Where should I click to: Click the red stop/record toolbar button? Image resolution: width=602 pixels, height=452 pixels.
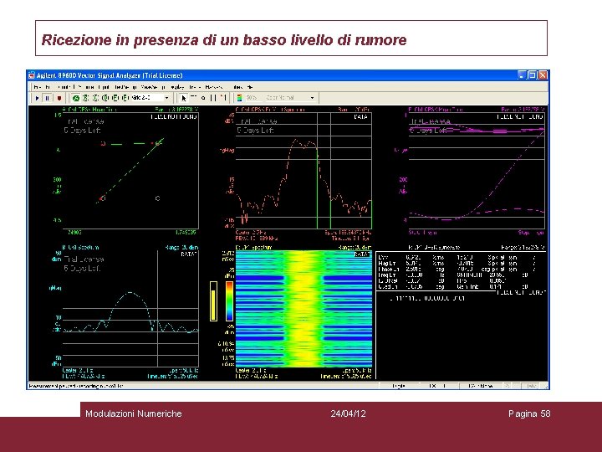59,98
